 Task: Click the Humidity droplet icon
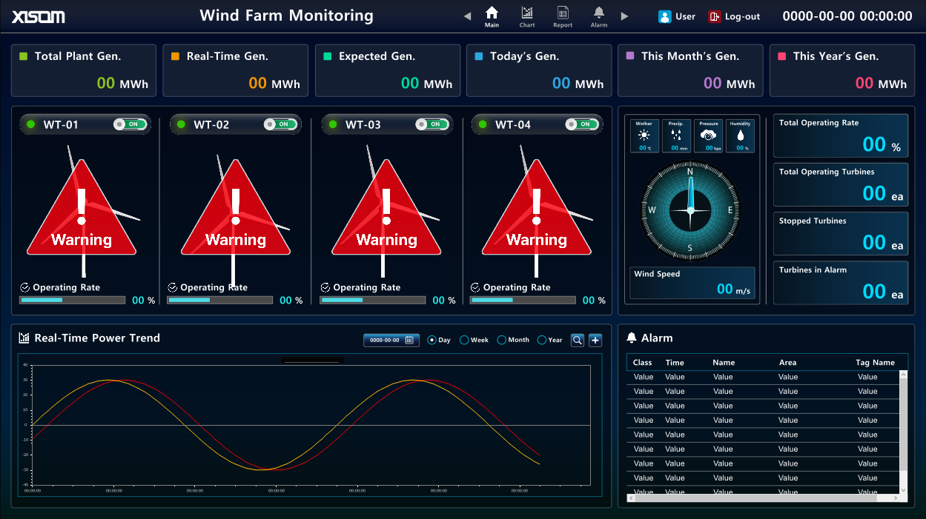(x=739, y=134)
